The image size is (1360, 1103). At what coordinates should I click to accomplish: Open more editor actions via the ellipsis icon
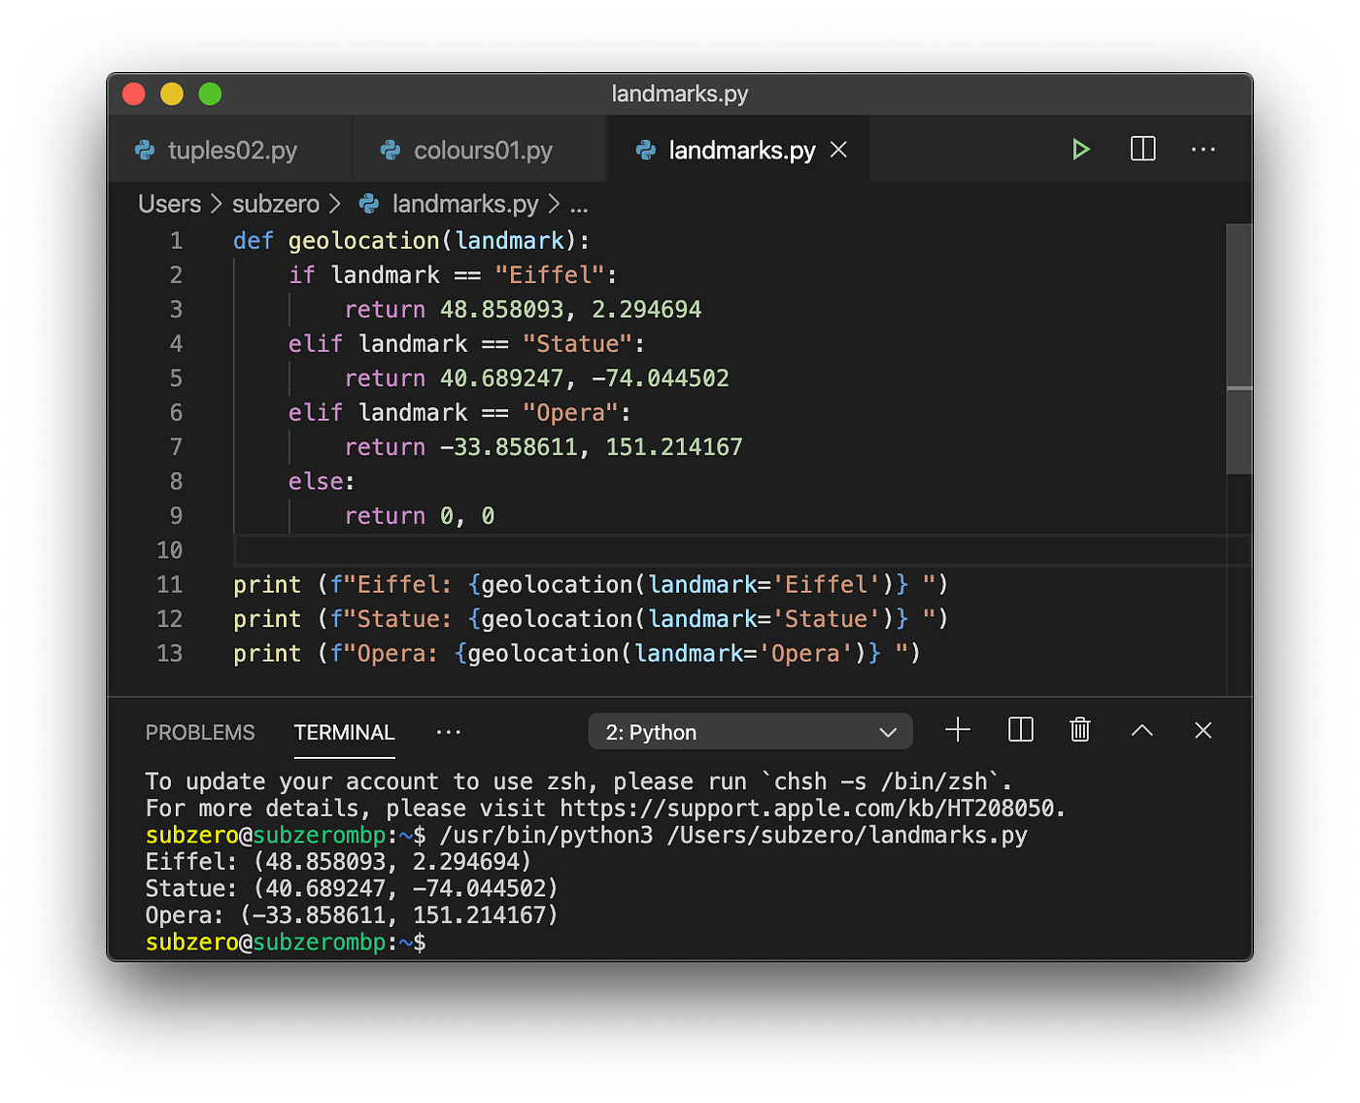click(1204, 150)
